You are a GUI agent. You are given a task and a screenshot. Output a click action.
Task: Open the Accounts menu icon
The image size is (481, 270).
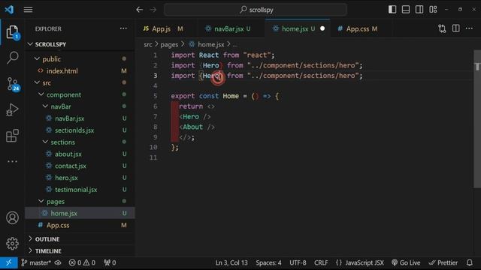point(12,217)
